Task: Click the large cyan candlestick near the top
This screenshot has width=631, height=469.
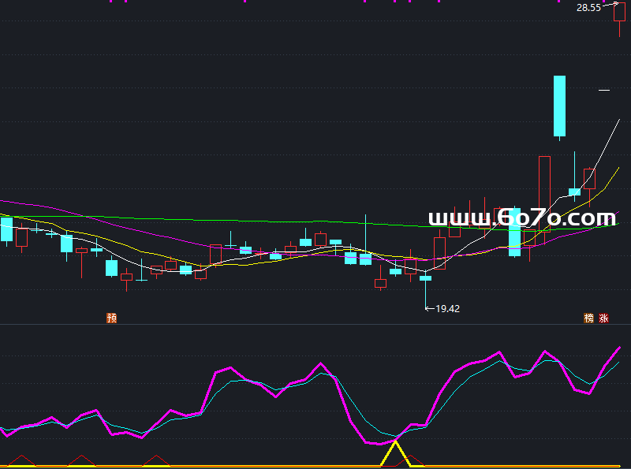Action: pos(559,106)
